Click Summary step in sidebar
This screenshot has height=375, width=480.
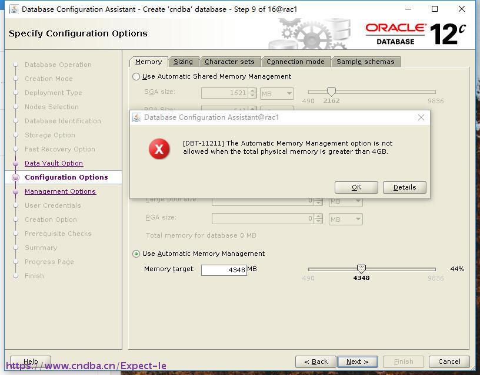[41, 248]
